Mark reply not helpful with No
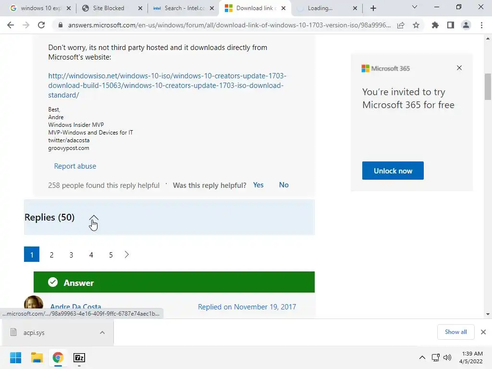This screenshot has height=369, width=492. (283, 185)
